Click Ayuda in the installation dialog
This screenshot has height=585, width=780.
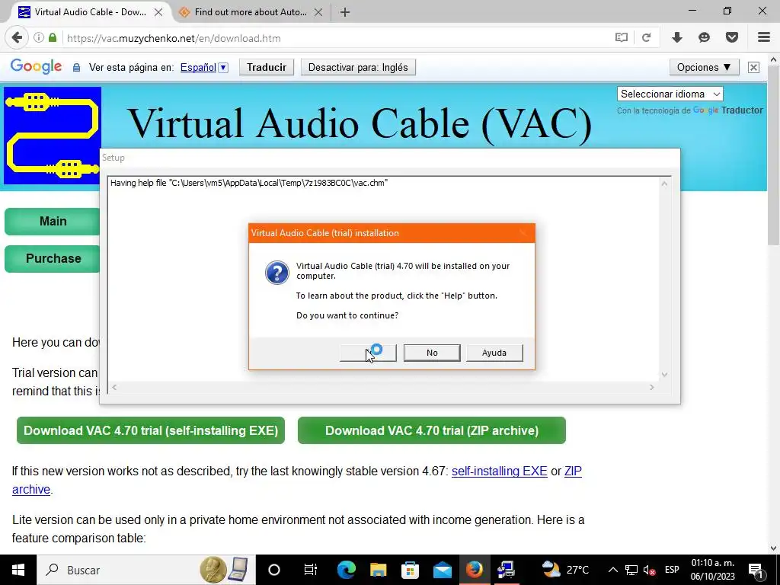click(494, 353)
